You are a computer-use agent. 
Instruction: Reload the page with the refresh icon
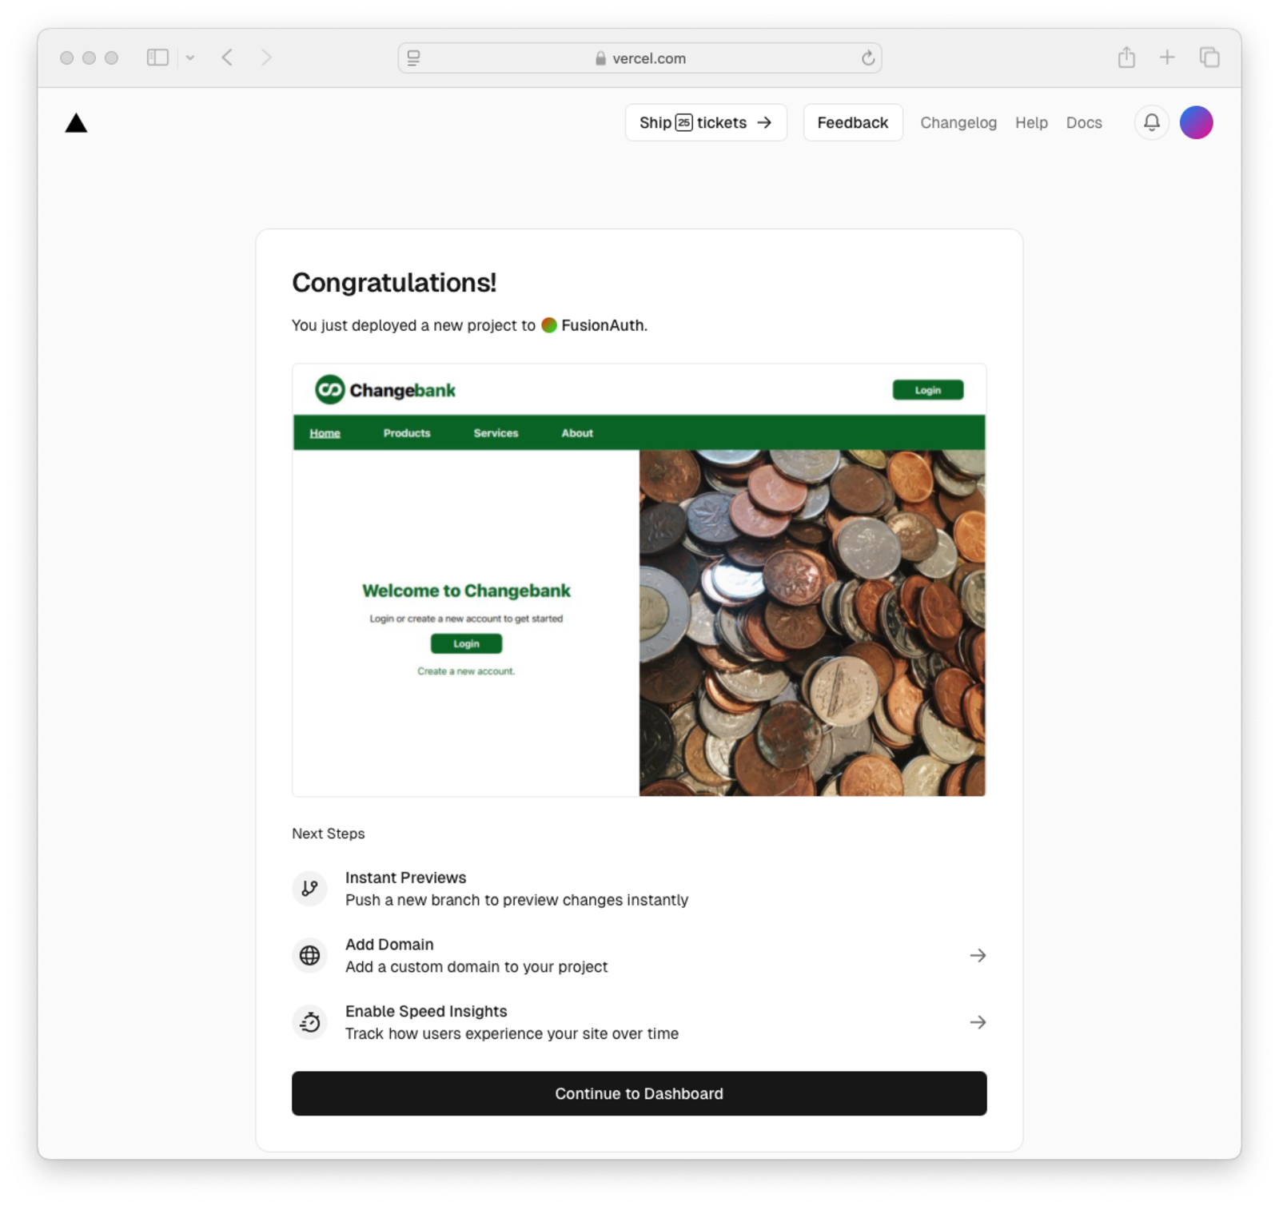click(868, 58)
